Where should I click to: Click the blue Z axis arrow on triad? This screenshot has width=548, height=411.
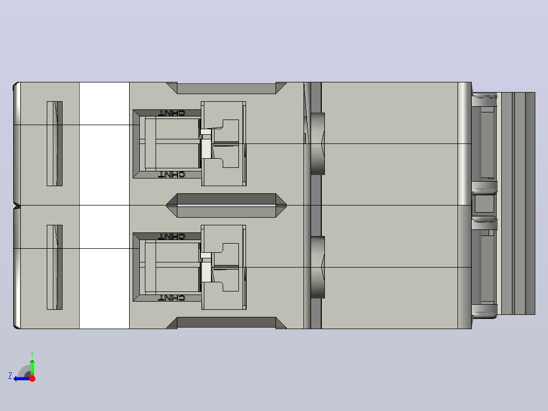pos(22,379)
